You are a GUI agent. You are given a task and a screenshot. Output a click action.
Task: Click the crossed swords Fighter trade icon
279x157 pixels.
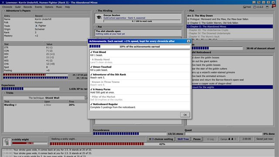click(x=36, y=26)
